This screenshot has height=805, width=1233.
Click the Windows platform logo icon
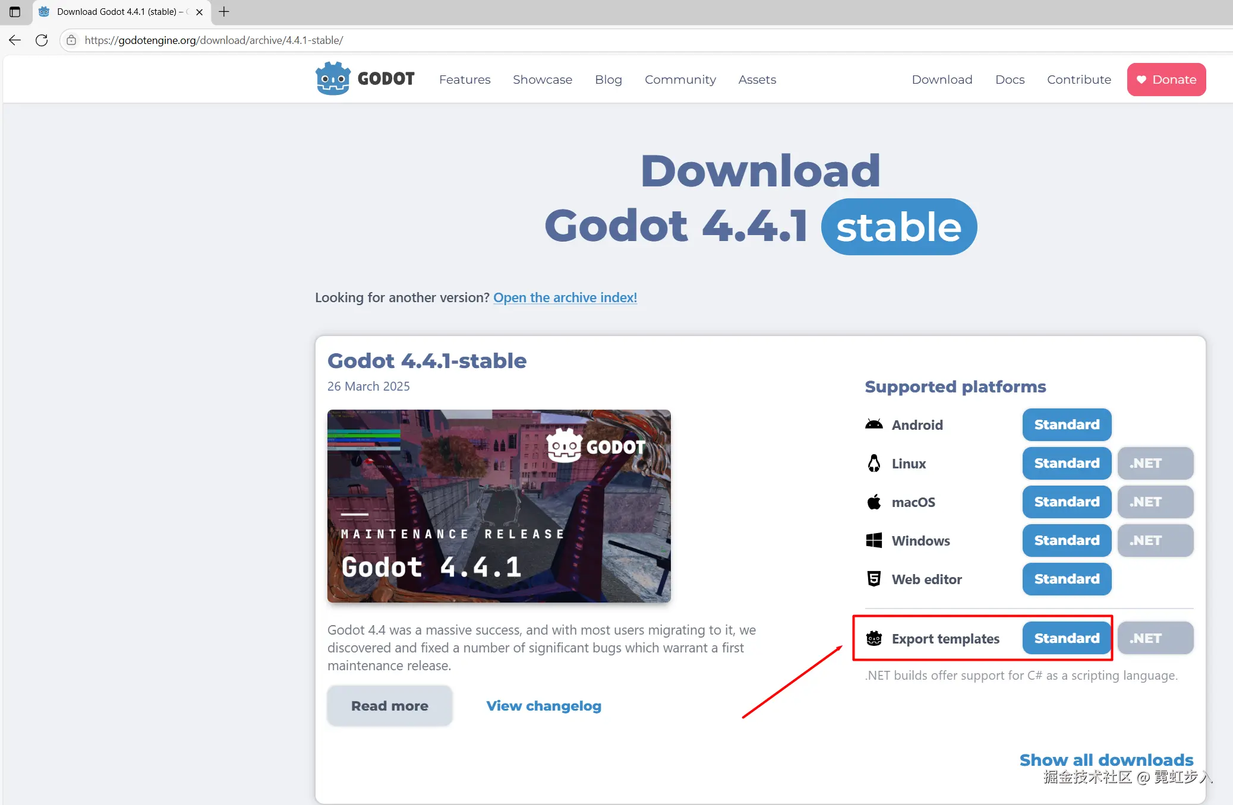873,540
